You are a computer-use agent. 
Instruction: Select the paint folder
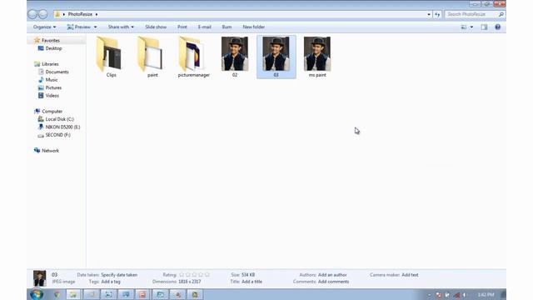(x=152, y=57)
